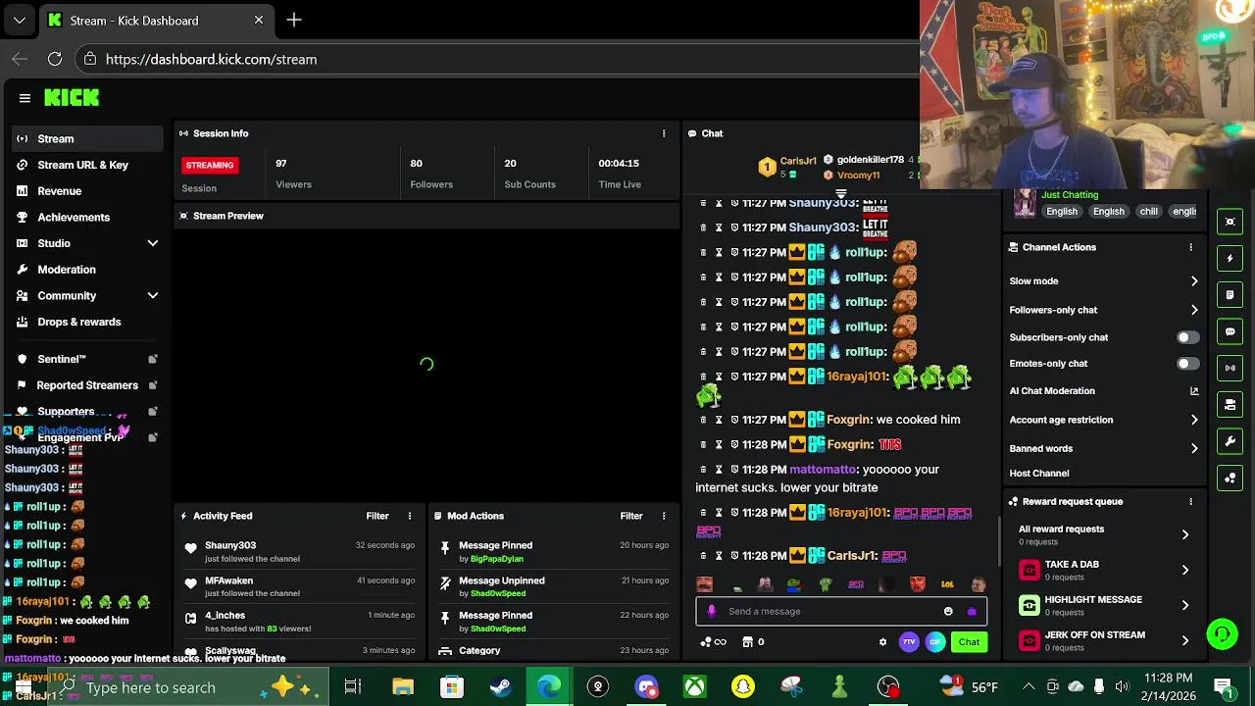Click mattomatto username in chat
The height and width of the screenshot is (706, 1255).
click(824, 470)
